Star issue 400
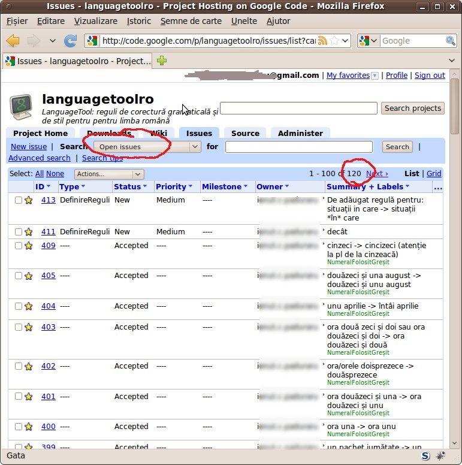The width and height of the screenshot is (462, 465). tap(29, 427)
